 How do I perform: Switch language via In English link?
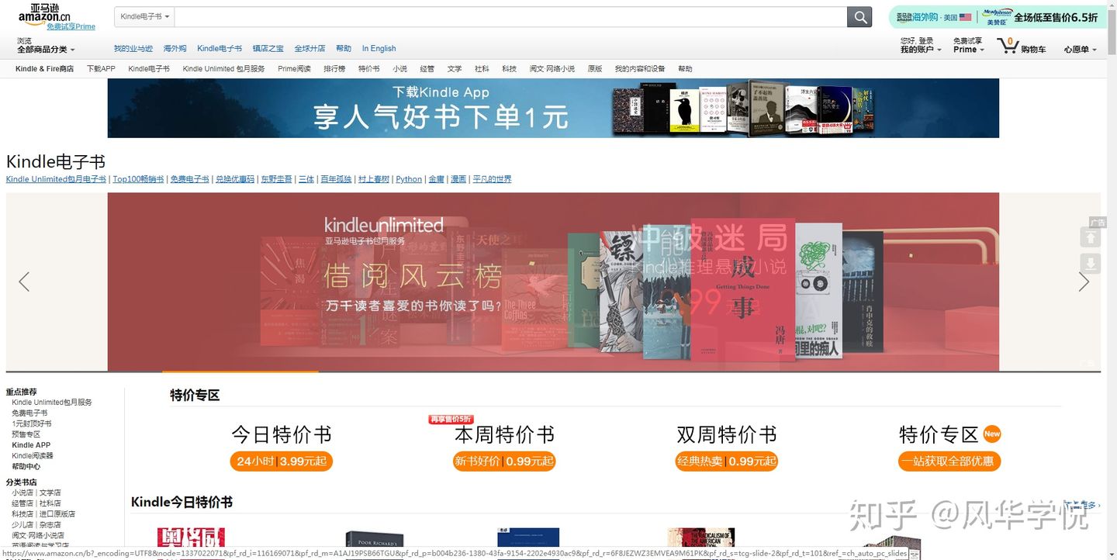point(379,48)
